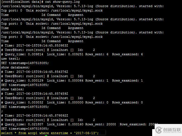Click the highlighted select from accp1 query

pyautogui.click(x=50, y=133)
